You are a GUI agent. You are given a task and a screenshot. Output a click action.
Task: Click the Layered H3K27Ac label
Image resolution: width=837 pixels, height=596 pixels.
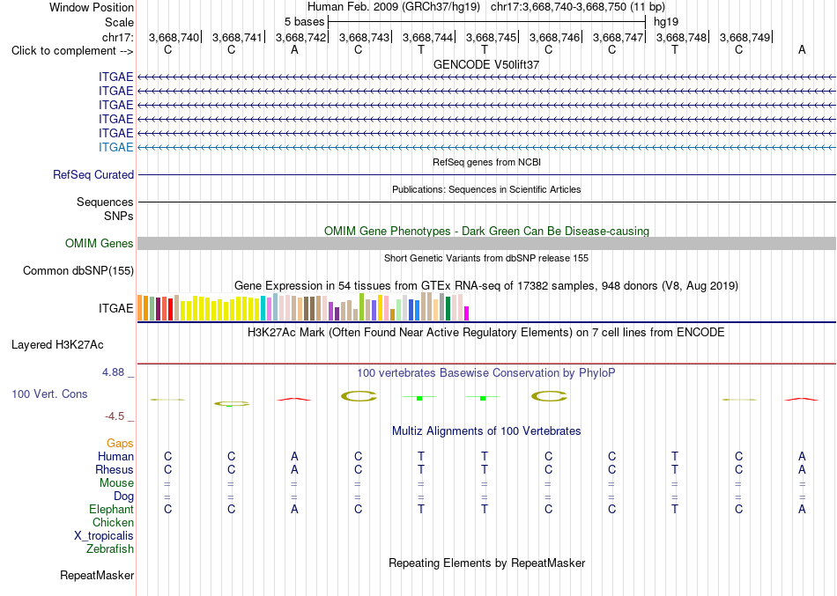(57, 345)
